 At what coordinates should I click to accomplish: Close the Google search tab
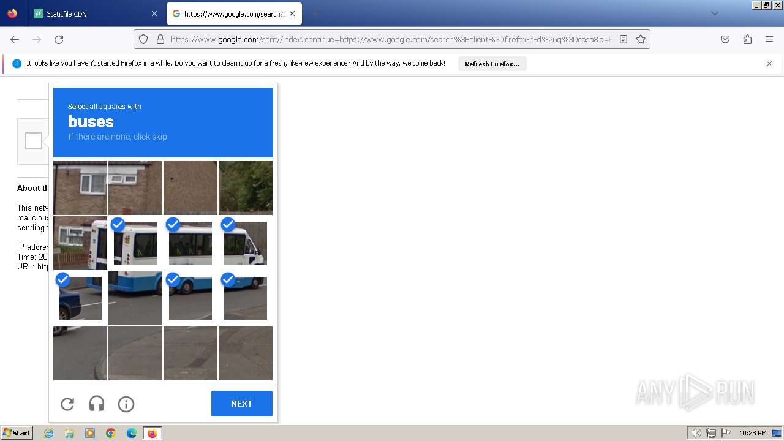pos(292,13)
